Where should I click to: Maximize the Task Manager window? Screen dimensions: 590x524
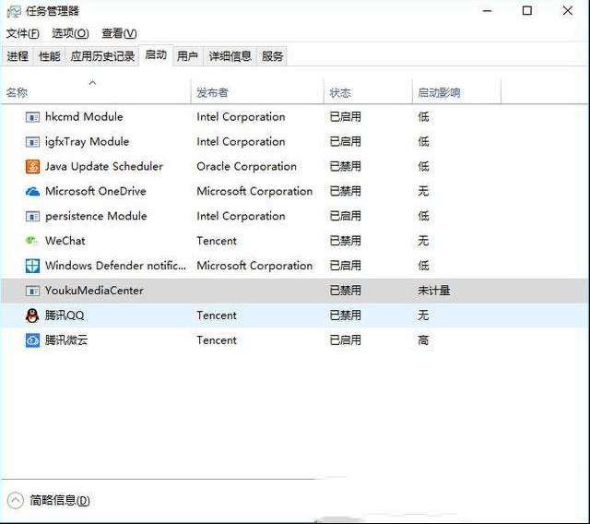point(527,11)
